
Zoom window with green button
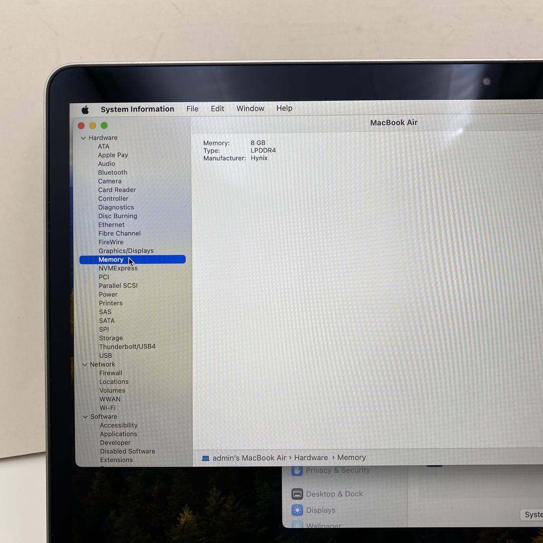(x=104, y=125)
